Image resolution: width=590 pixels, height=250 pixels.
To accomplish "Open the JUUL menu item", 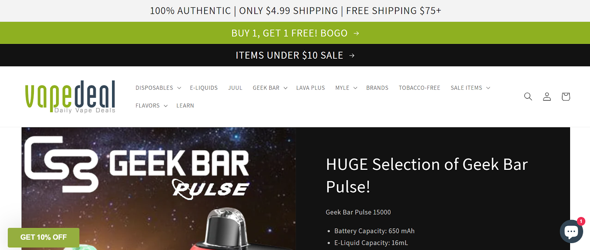I will pos(235,88).
